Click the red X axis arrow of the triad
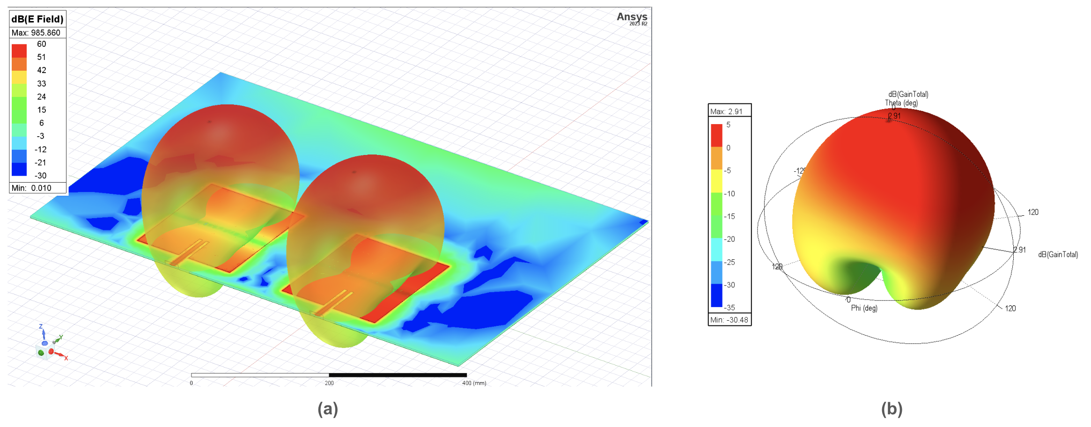Image resolution: width=1091 pixels, height=427 pixels. (60, 355)
